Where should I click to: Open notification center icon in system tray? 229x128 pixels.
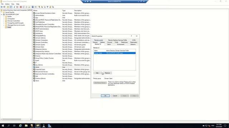click(225, 126)
